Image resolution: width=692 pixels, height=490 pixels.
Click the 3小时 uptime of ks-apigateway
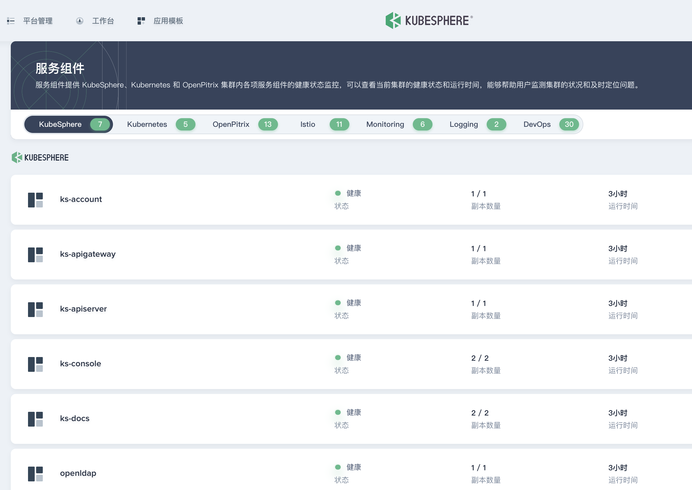[x=618, y=249]
